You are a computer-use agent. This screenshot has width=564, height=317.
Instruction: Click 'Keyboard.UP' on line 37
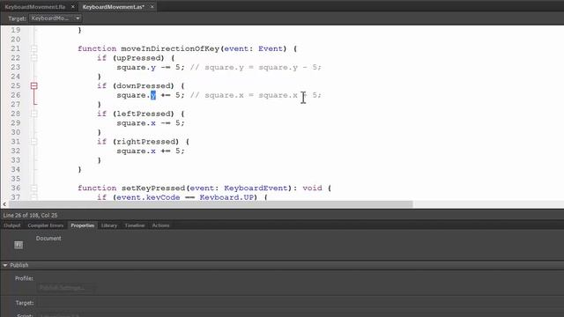226,197
